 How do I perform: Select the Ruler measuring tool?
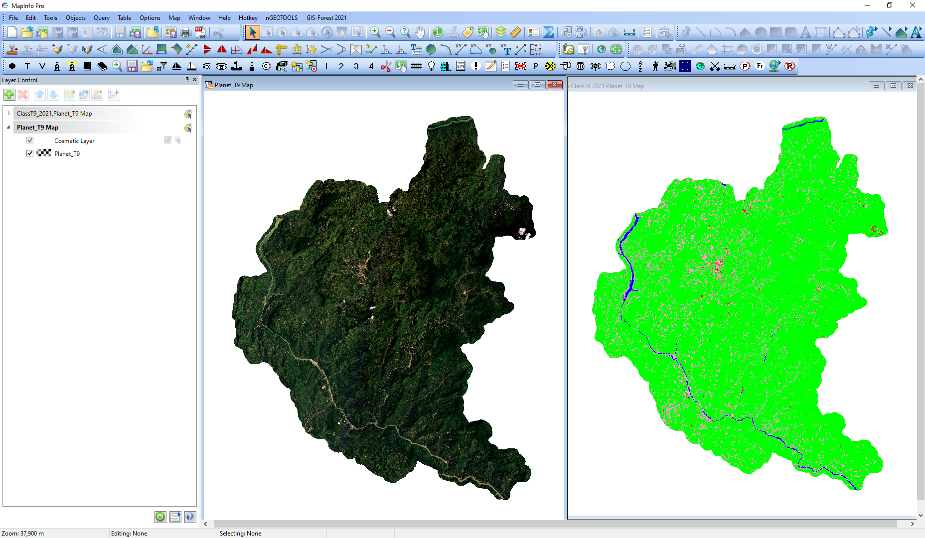tap(516, 32)
